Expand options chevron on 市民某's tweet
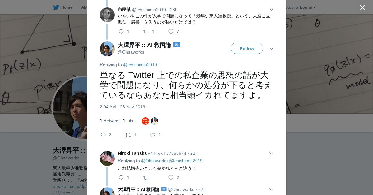This screenshot has width=373, height=195. coord(271,10)
